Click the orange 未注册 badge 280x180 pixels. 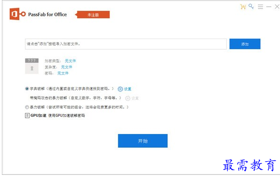[x=93, y=15]
